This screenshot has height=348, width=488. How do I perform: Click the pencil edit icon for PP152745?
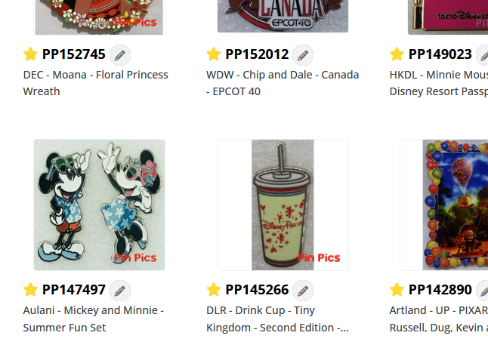(x=119, y=54)
